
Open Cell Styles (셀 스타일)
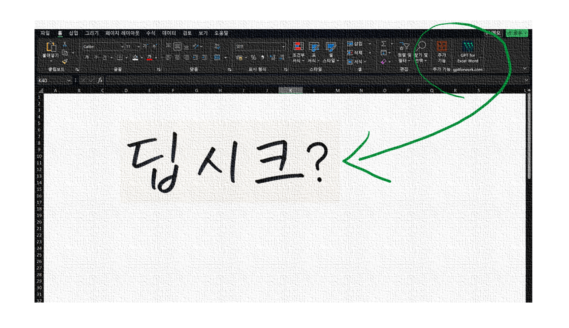tap(331, 52)
